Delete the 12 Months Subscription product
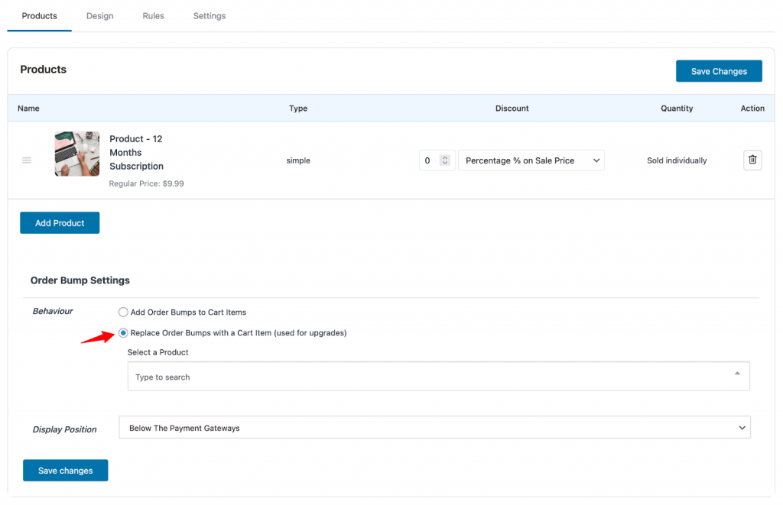783x505 pixels. pyautogui.click(x=752, y=160)
